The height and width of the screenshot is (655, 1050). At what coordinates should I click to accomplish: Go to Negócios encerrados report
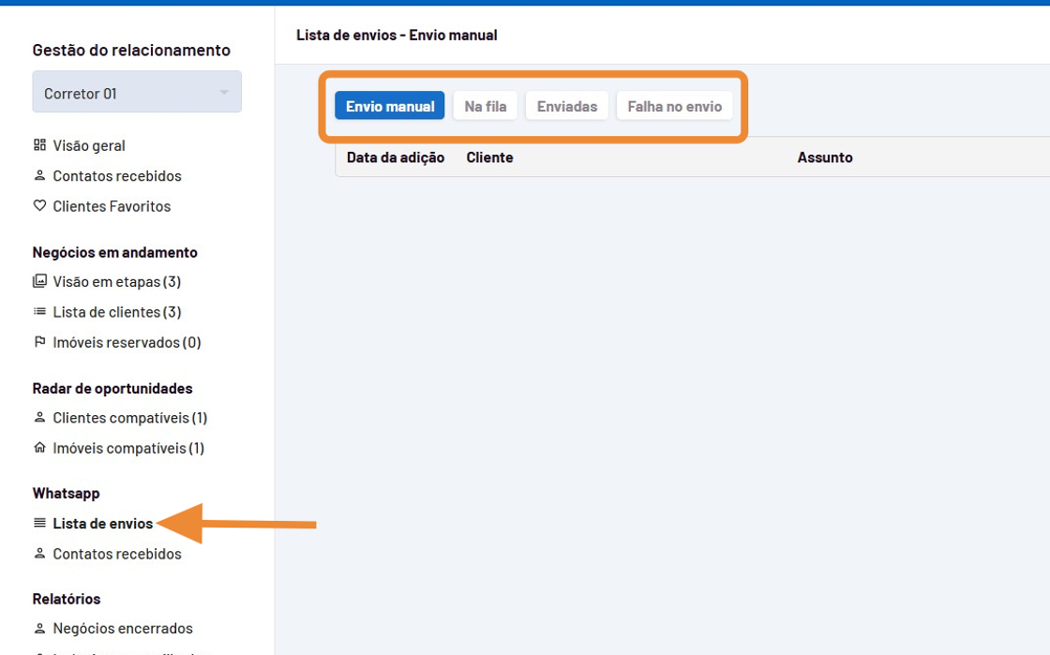tap(123, 629)
